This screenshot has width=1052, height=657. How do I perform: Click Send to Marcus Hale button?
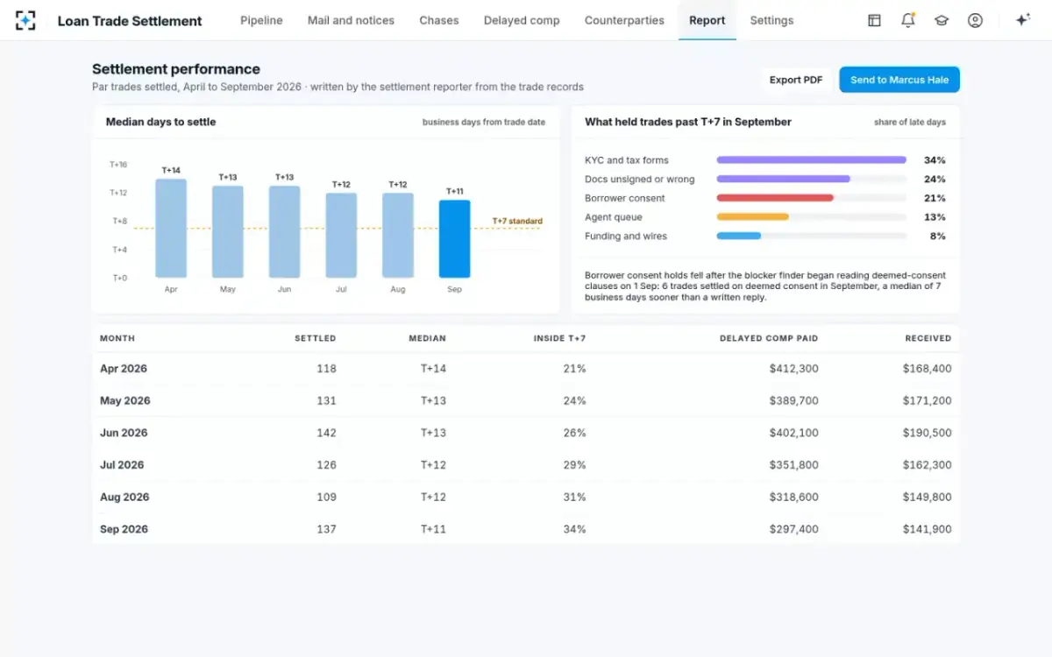(899, 80)
